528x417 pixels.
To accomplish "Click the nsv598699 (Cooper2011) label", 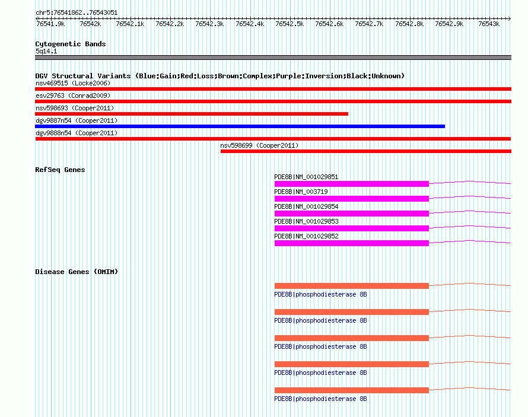I will pyautogui.click(x=259, y=145).
